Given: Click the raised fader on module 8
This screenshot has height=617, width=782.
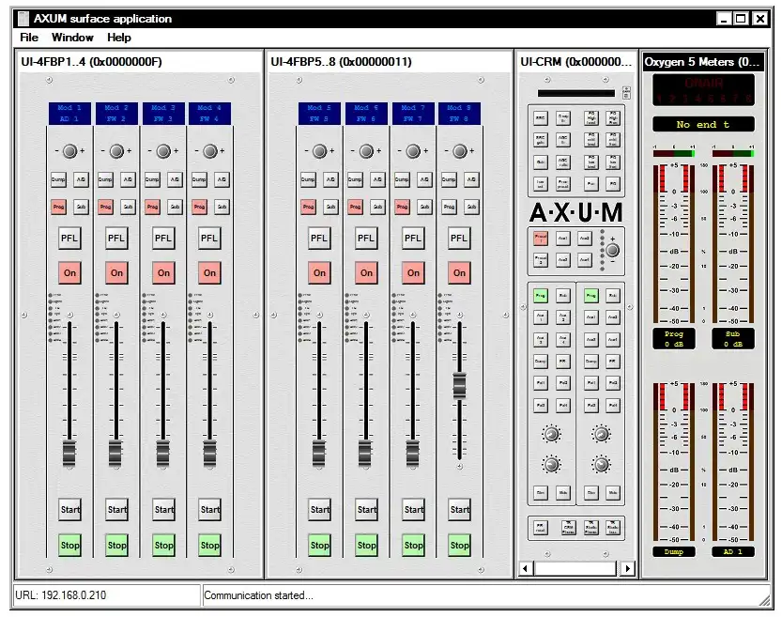Looking at the screenshot, I should click(x=458, y=385).
